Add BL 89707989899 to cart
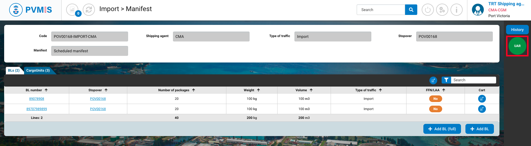The image size is (531, 146). (x=482, y=109)
